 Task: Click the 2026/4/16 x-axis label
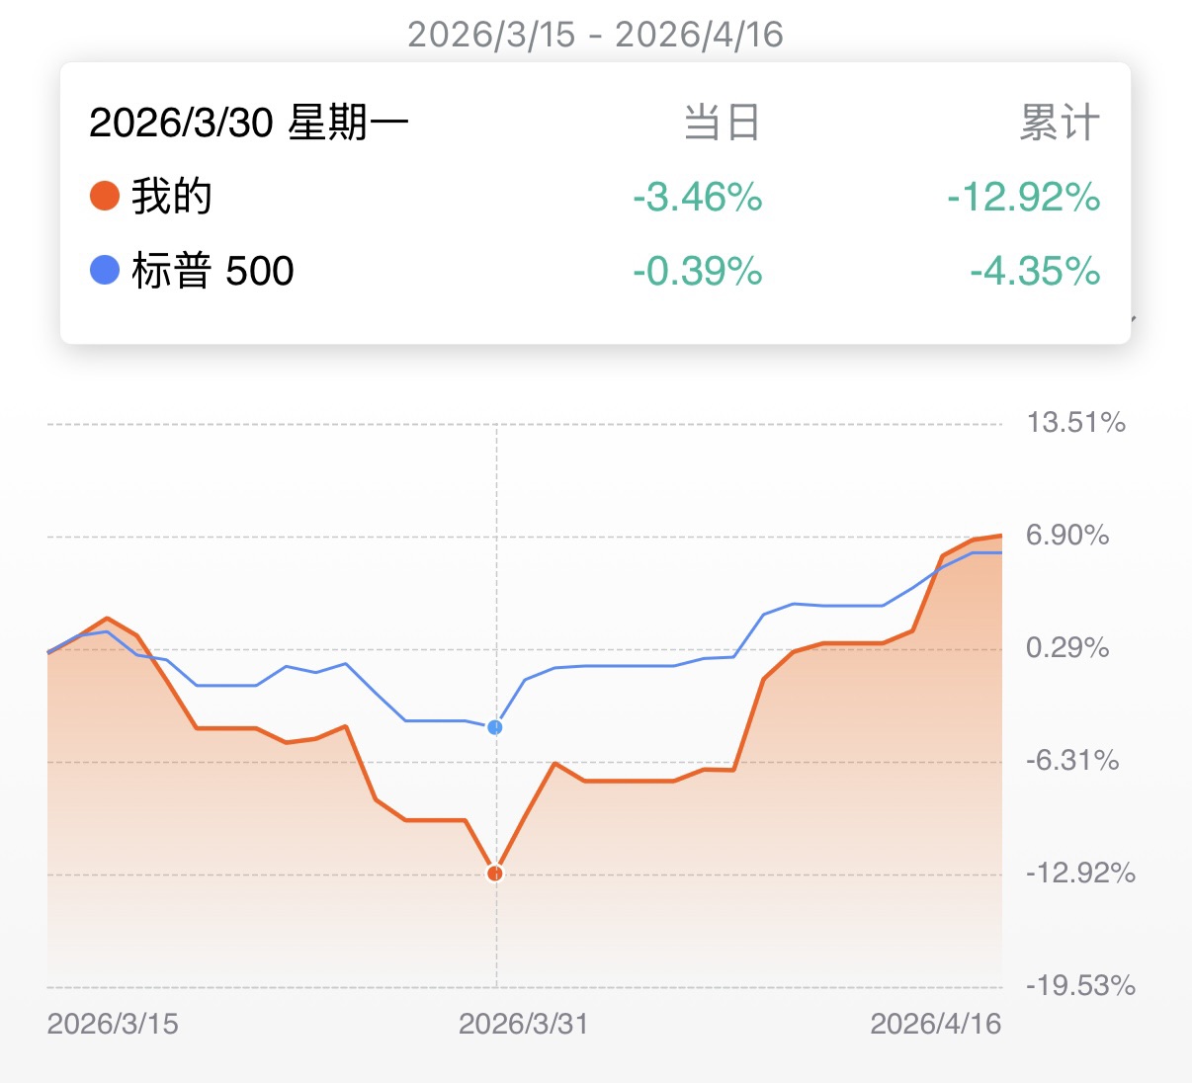click(x=935, y=1024)
